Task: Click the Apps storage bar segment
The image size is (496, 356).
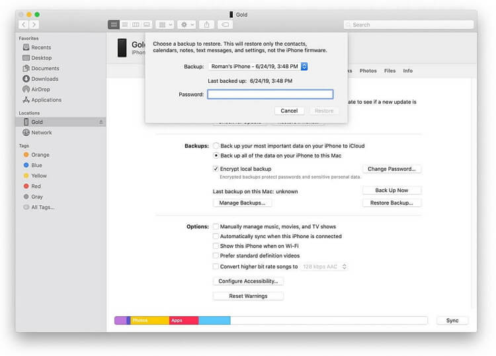Action: (184, 320)
